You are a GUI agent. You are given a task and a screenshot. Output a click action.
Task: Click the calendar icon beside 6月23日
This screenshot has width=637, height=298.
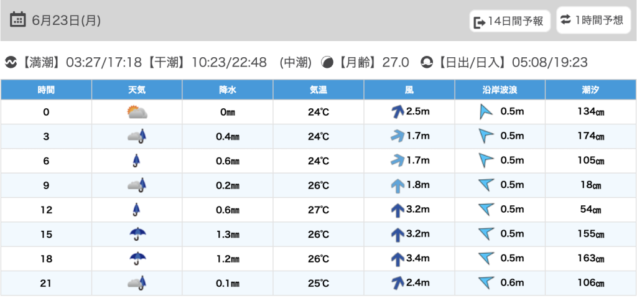click(17, 19)
